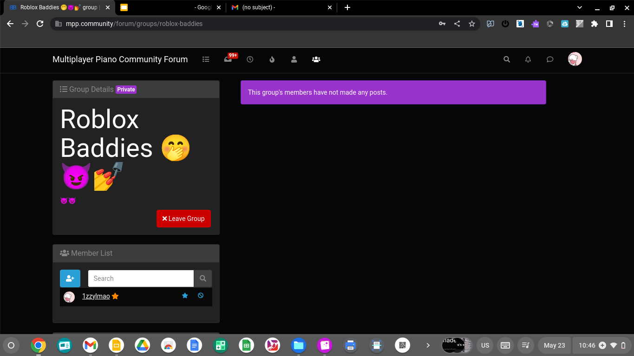Screen dimensions: 634x356
Task: Click the add member button
Action: tap(70, 278)
